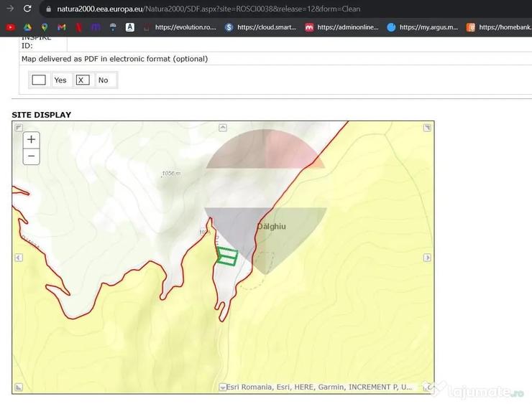This screenshot has width=532, height=404.
Task: Pan map west with left arrow
Action: (x=19, y=258)
